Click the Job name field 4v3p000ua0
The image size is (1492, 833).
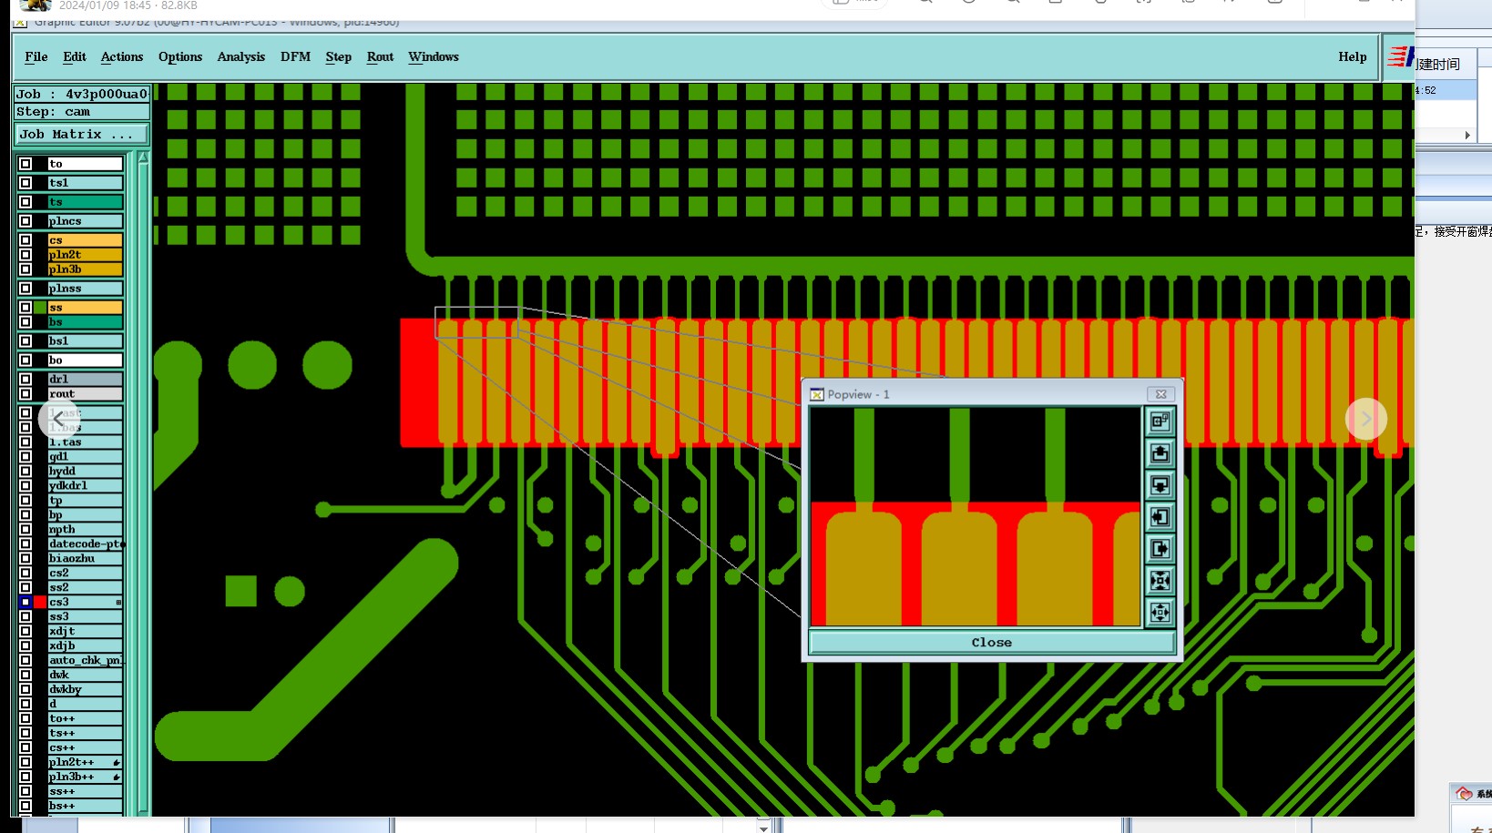pos(81,94)
